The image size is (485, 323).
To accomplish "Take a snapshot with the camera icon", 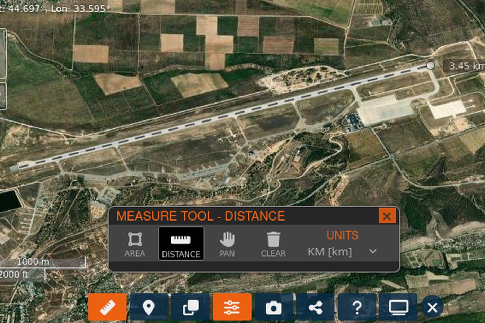I will (x=274, y=307).
